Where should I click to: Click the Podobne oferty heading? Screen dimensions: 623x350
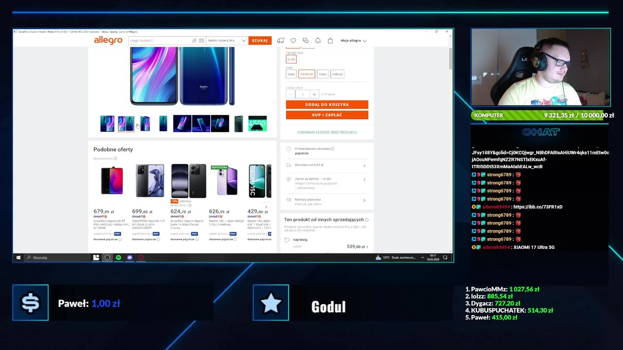(113, 150)
